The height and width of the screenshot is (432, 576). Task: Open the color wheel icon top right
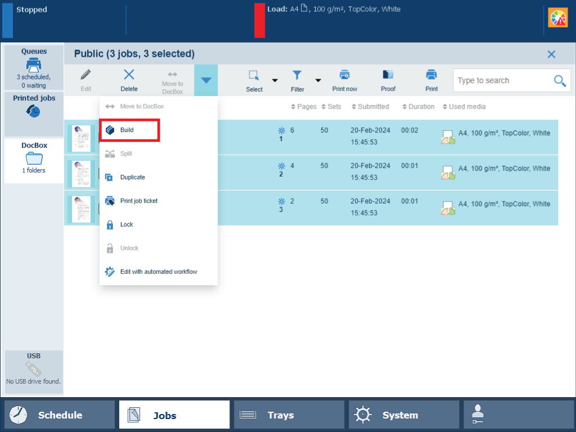click(x=558, y=19)
